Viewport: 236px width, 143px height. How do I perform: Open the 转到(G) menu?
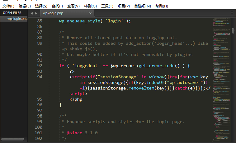[x=90, y=6]
